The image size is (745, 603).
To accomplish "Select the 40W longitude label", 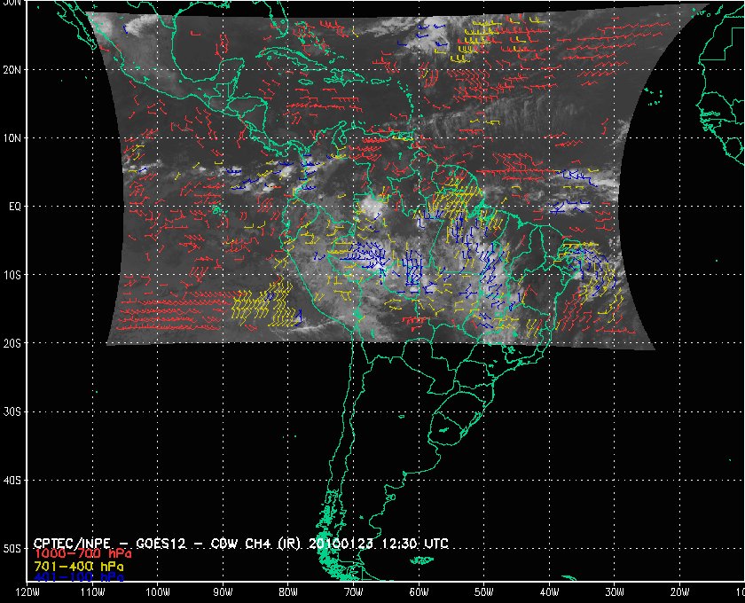I will point(549,591).
